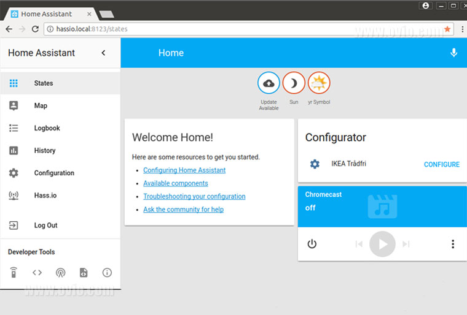Select the Home Assistant browser tab

coord(50,14)
